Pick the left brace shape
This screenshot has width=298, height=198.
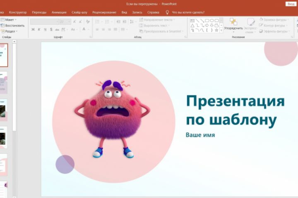(x=207, y=30)
